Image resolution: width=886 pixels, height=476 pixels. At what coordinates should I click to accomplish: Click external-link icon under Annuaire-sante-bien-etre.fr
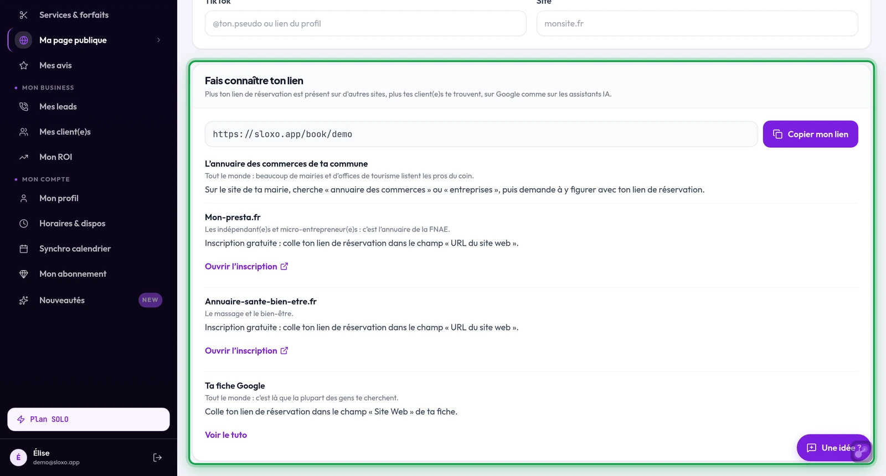tap(284, 350)
